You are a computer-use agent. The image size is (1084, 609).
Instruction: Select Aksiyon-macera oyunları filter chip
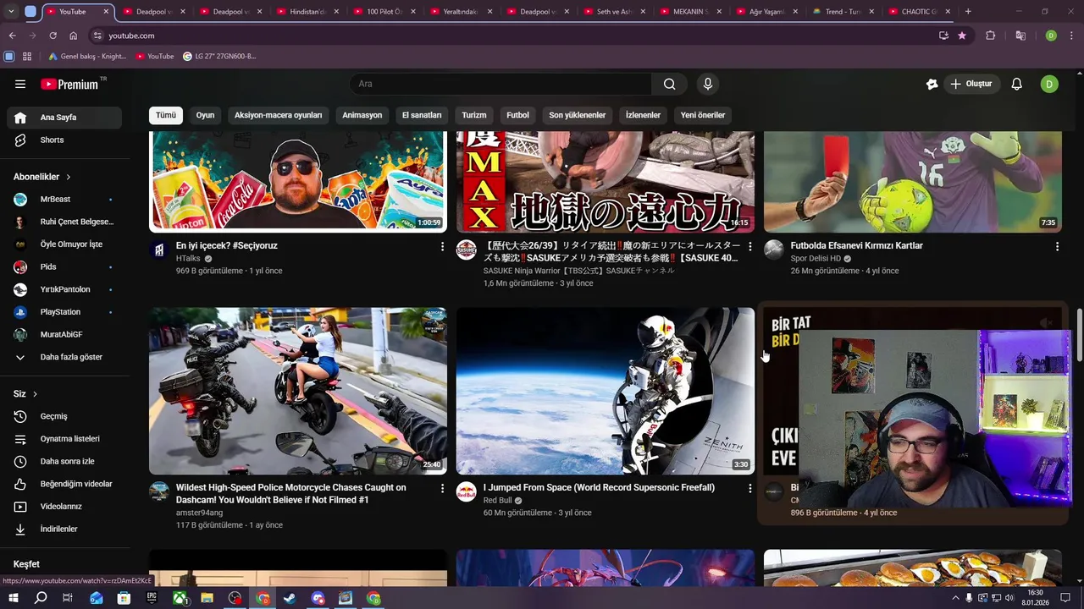tap(278, 115)
